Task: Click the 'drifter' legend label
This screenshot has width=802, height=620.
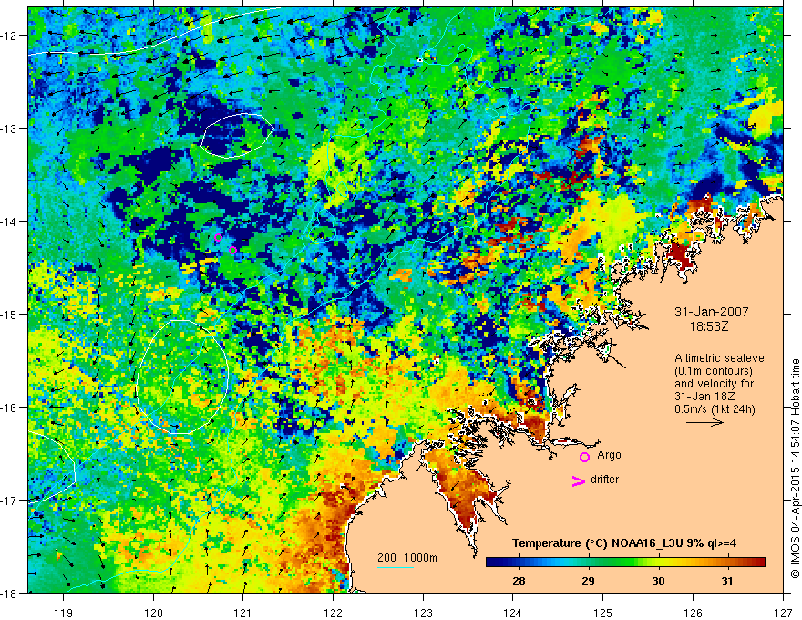Action: pos(604,480)
